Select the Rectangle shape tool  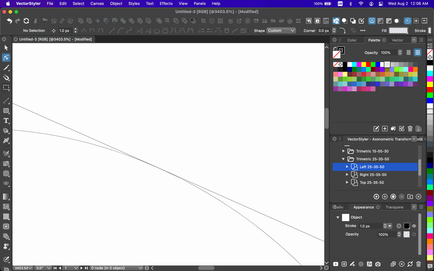[x=6, y=111]
